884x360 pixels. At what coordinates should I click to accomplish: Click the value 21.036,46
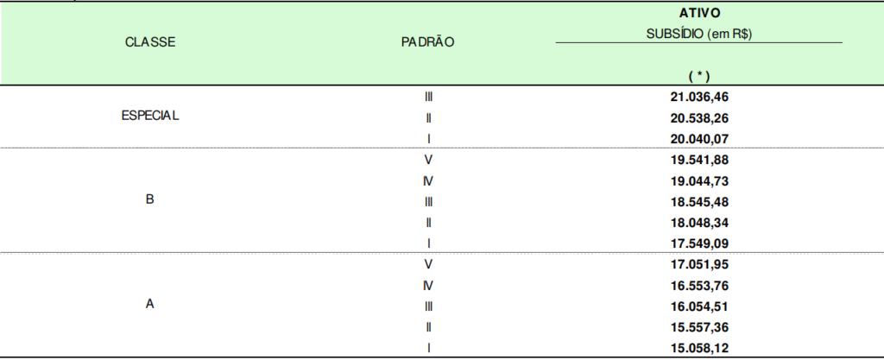pos(699,97)
